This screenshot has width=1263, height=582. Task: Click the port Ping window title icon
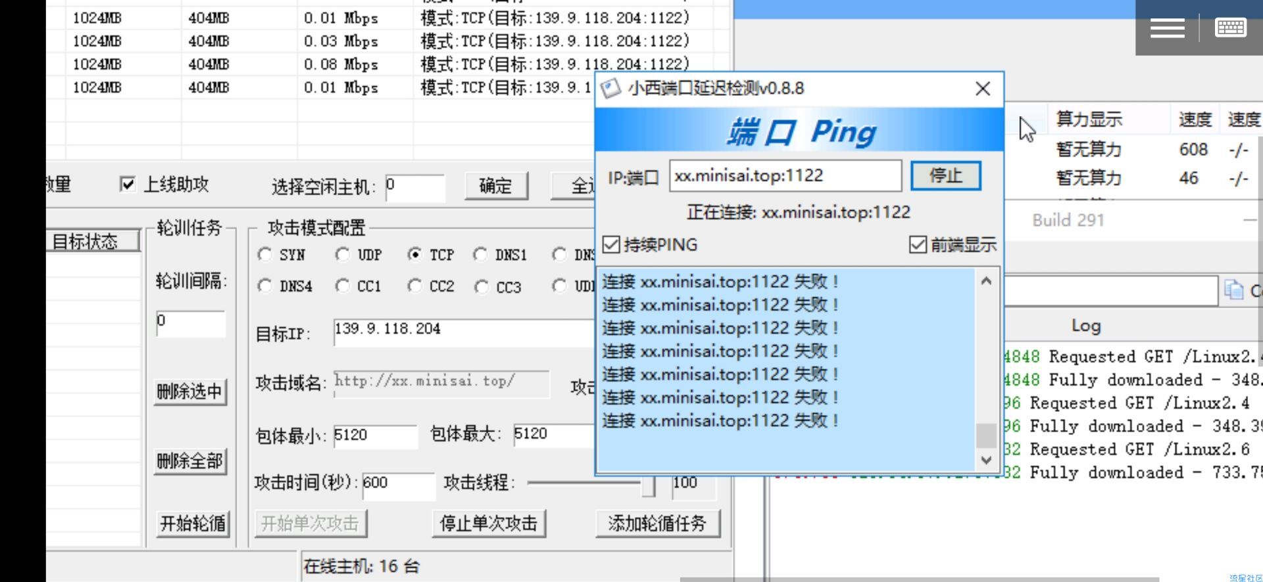611,88
